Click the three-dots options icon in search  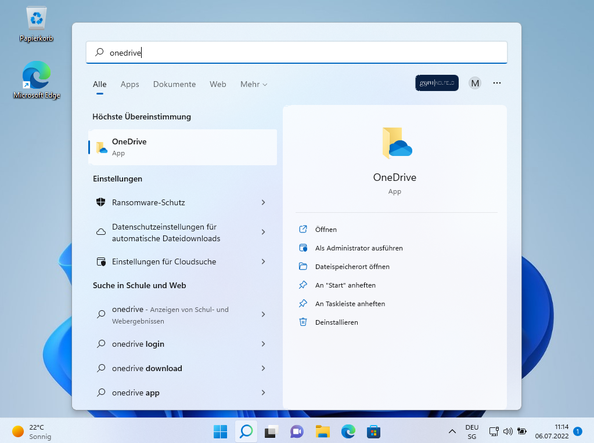click(496, 83)
